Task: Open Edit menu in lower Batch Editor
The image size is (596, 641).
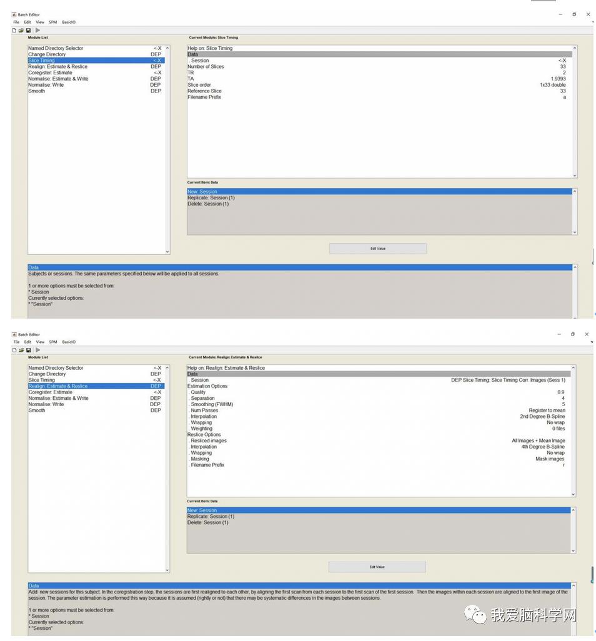Action: coord(27,342)
